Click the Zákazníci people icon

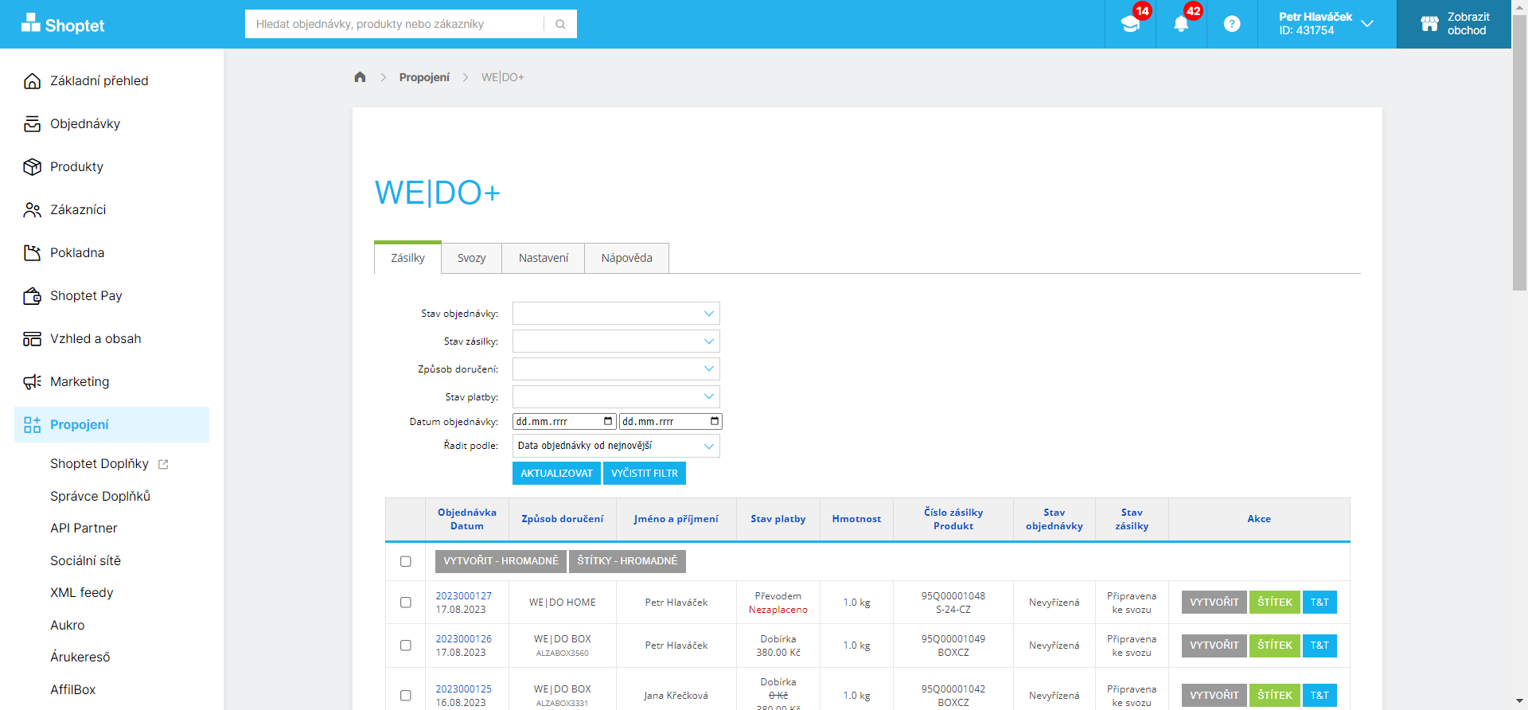coord(32,210)
